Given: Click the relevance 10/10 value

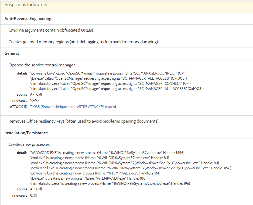Looking at the screenshot, I should click(x=34, y=101).
